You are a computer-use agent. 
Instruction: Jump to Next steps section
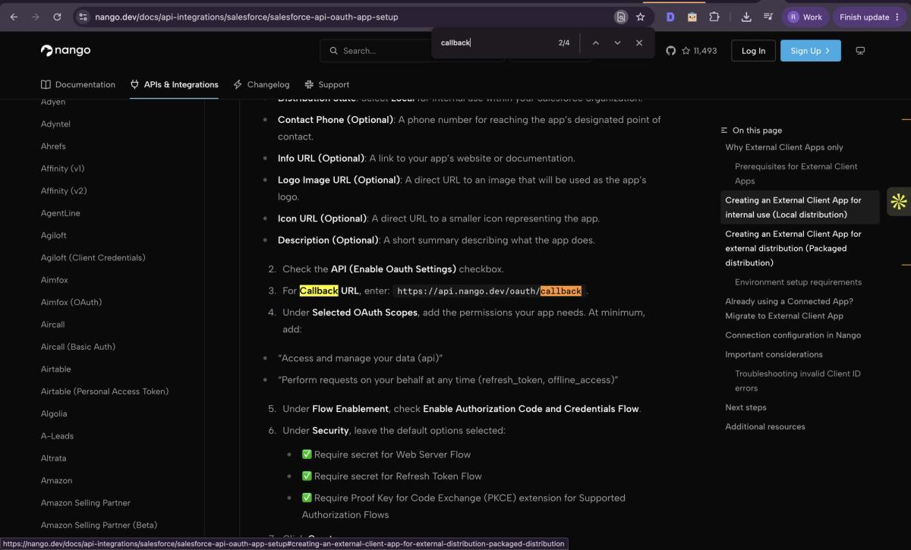pyautogui.click(x=746, y=407)
